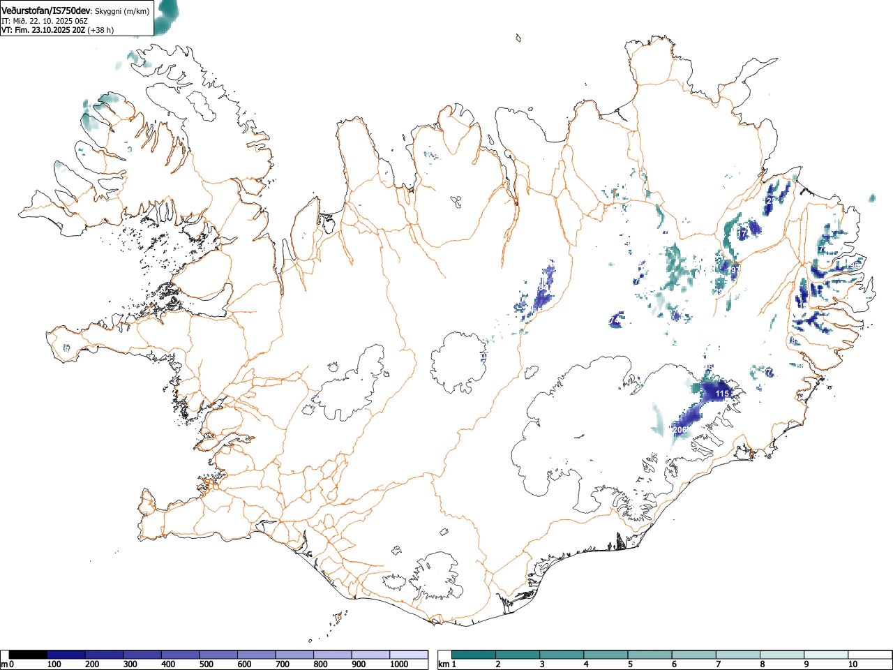Click the '115' visibility value on the map
The height and width of the screenshot is (670, 893).
(722, 394)
